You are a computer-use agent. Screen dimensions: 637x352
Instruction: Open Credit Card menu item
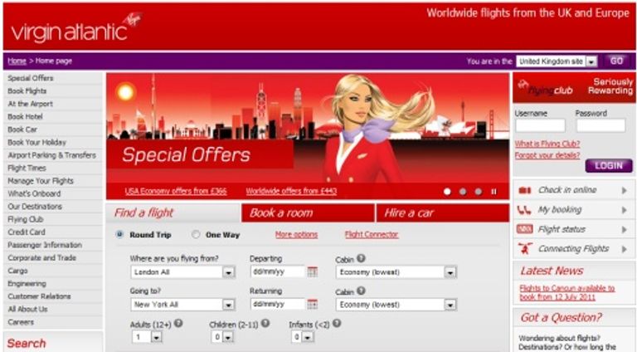coord(53,232)
